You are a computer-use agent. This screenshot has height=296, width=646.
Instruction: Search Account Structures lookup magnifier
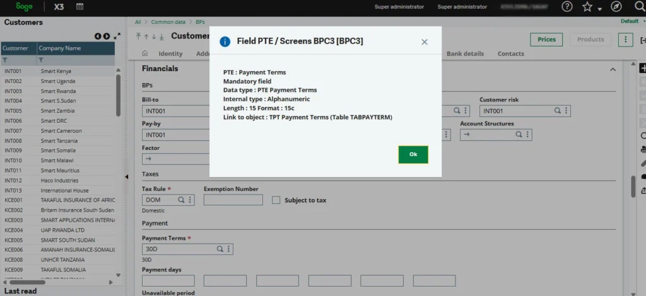point(519,134)
